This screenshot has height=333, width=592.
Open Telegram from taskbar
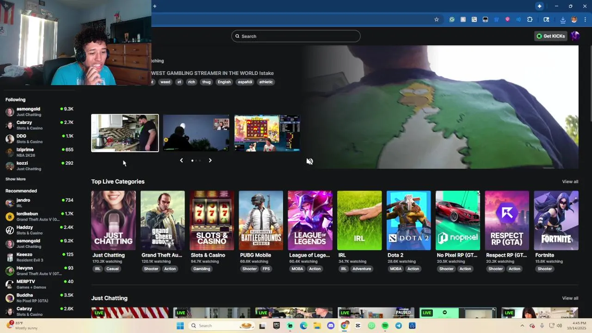click(399, 326)
